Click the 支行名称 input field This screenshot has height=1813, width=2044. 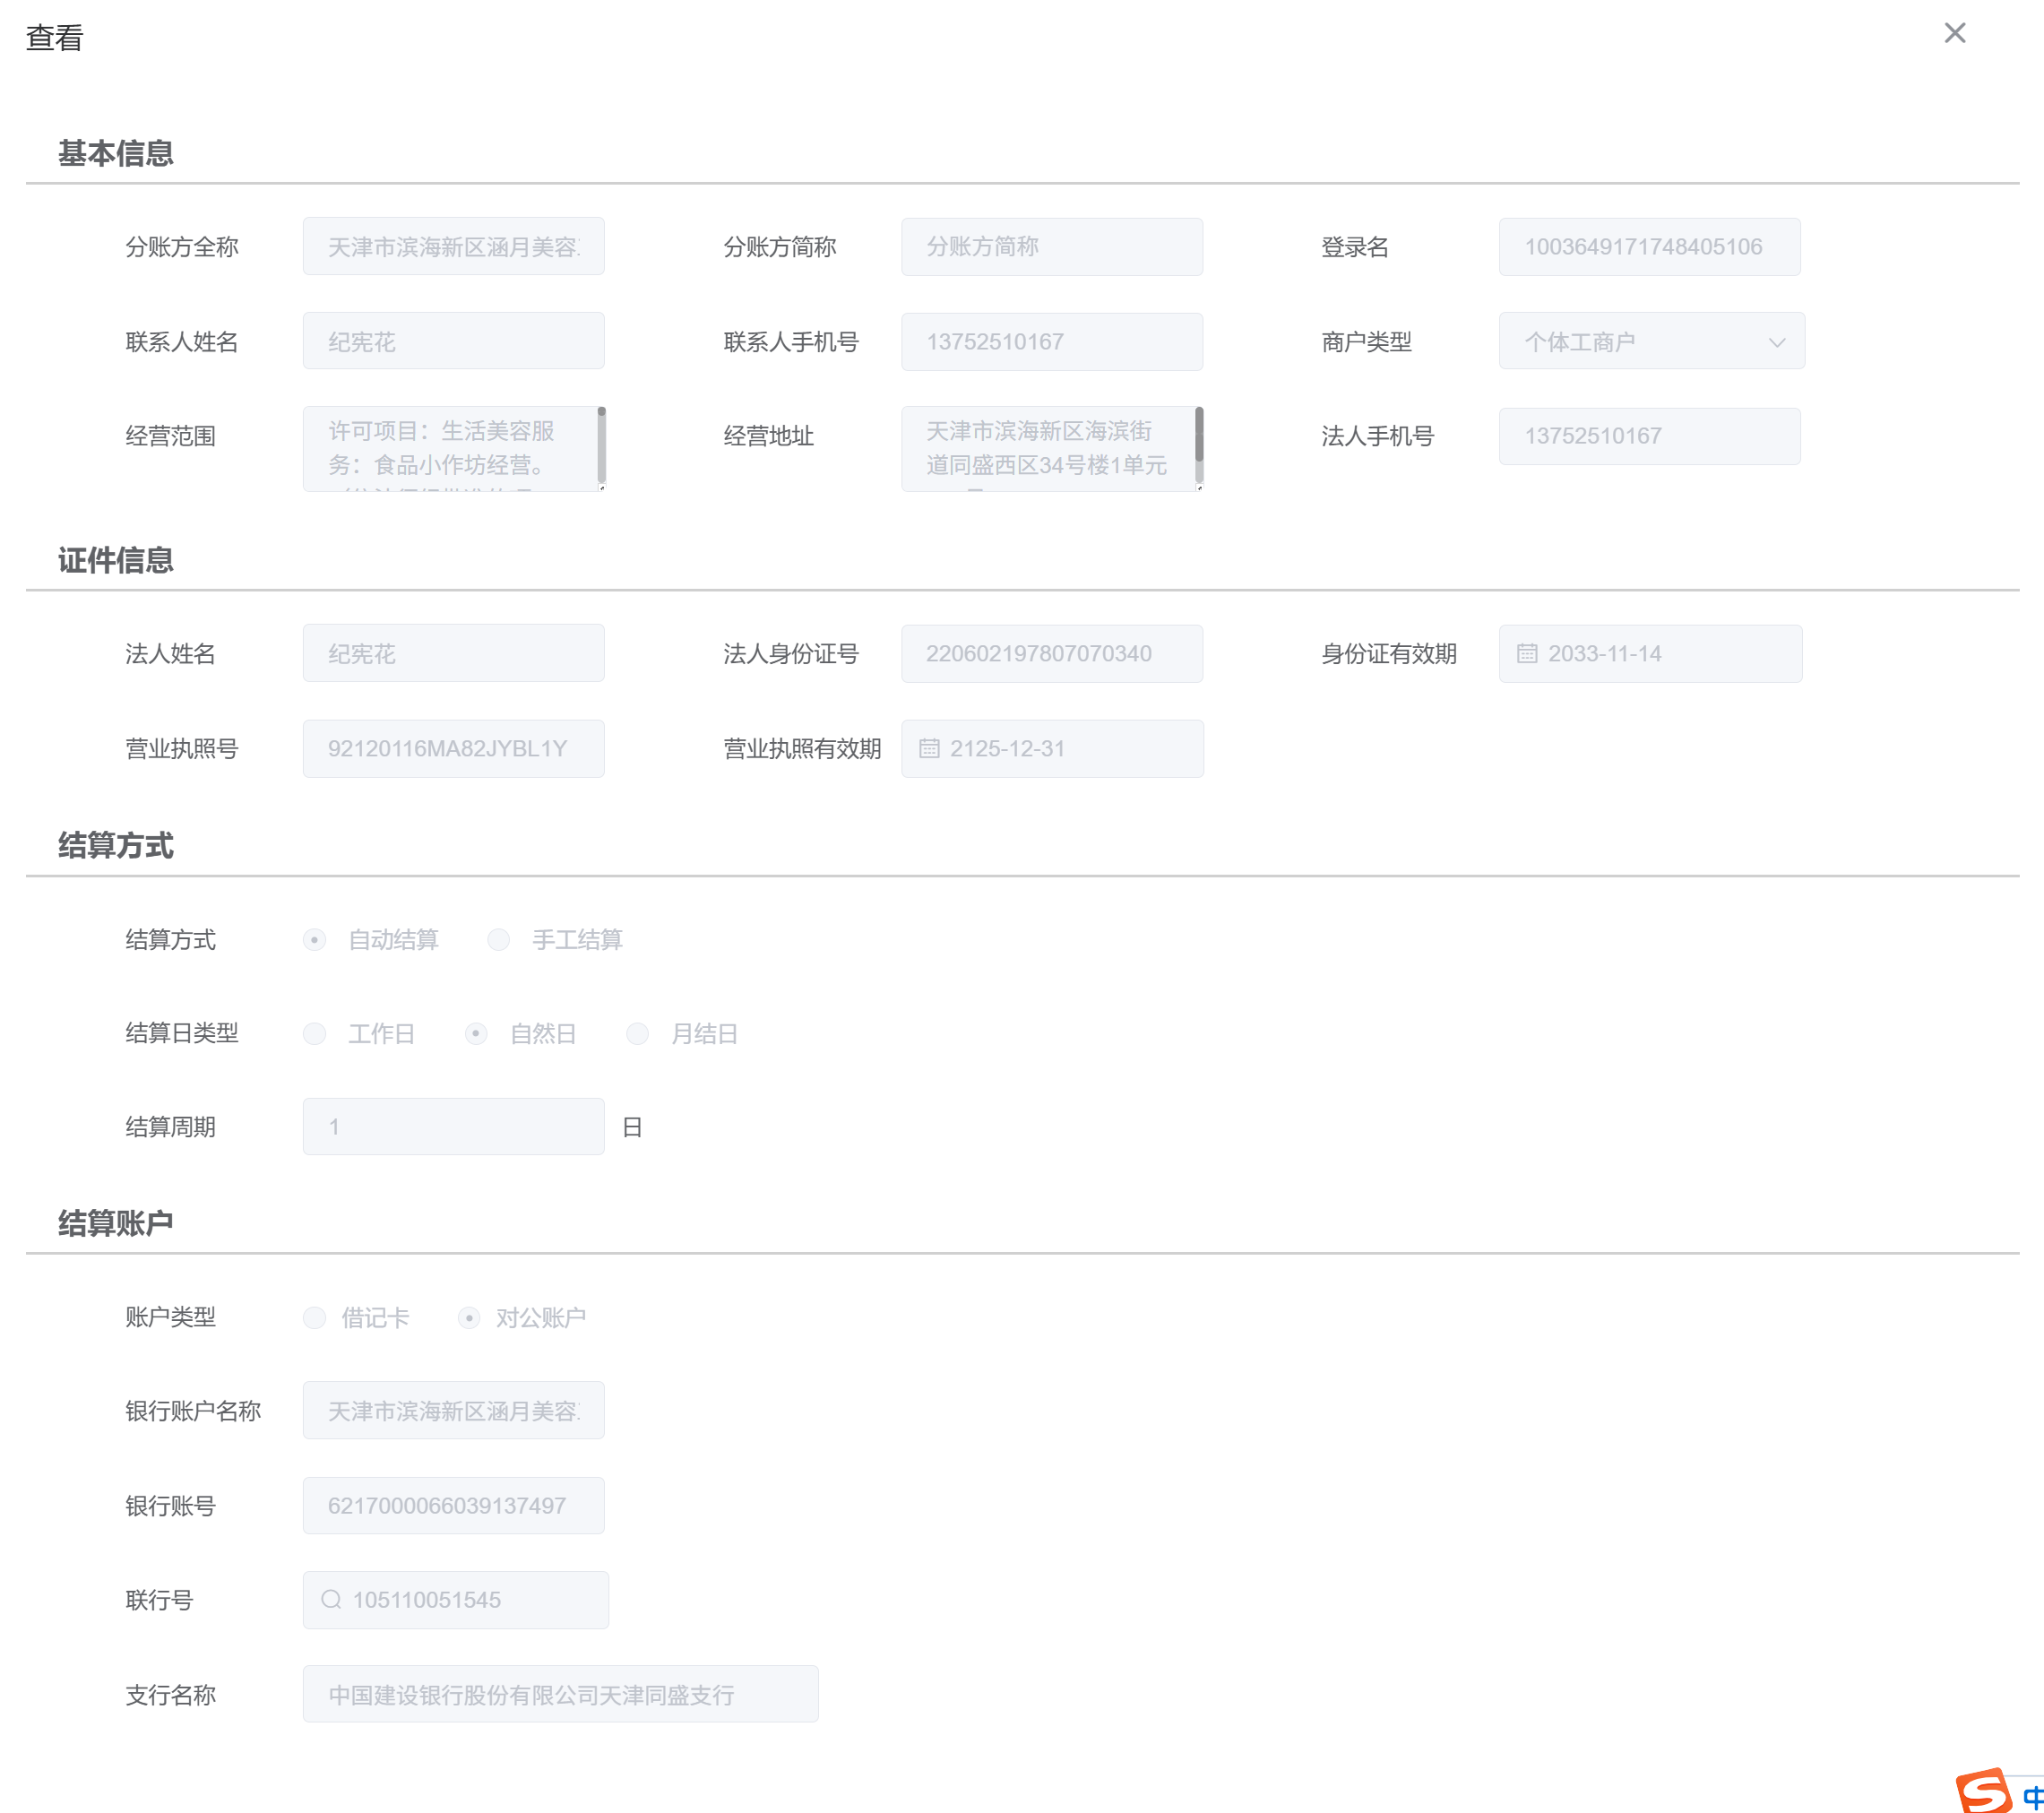click(560, 1694)
